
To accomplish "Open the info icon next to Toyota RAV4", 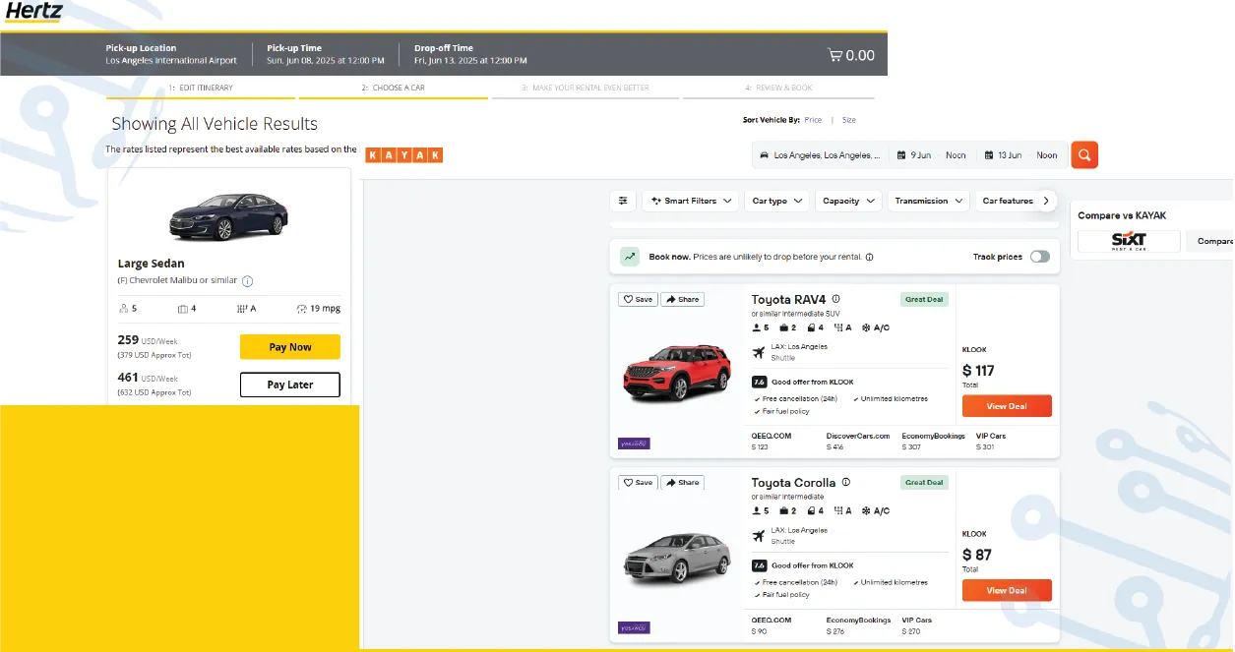I will coord(834,299).
